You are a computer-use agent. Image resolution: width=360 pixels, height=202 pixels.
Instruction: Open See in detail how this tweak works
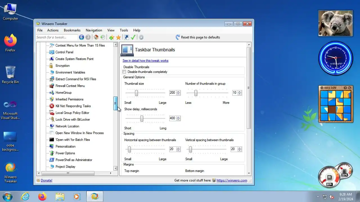point(145,61)
